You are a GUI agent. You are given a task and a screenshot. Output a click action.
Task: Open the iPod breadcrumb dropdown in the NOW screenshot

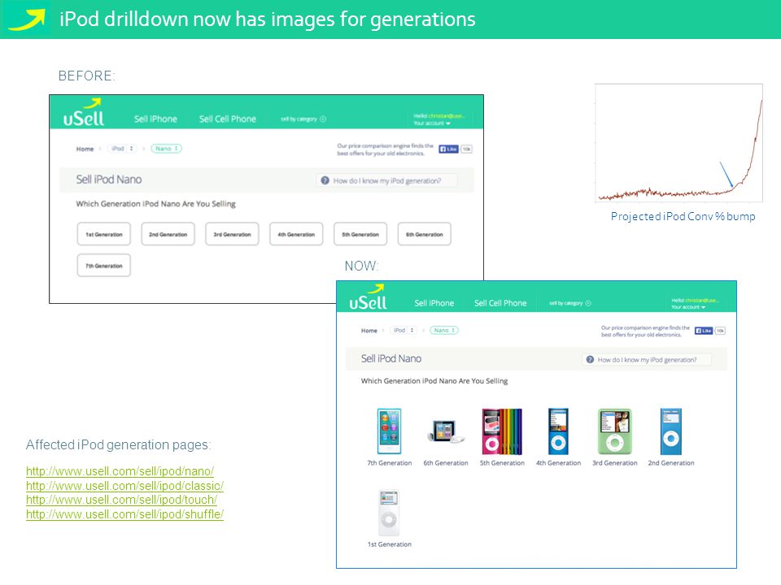pyautogui.click(x=404, y=331)
